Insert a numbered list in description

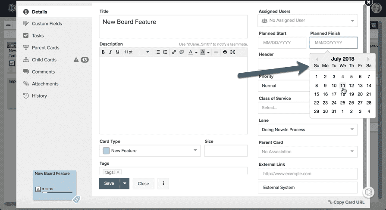pos(165,52)
